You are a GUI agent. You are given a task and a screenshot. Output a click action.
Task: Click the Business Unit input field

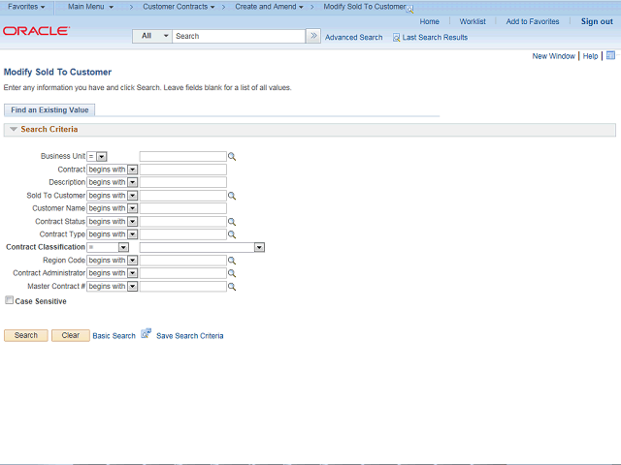point(183,157)
